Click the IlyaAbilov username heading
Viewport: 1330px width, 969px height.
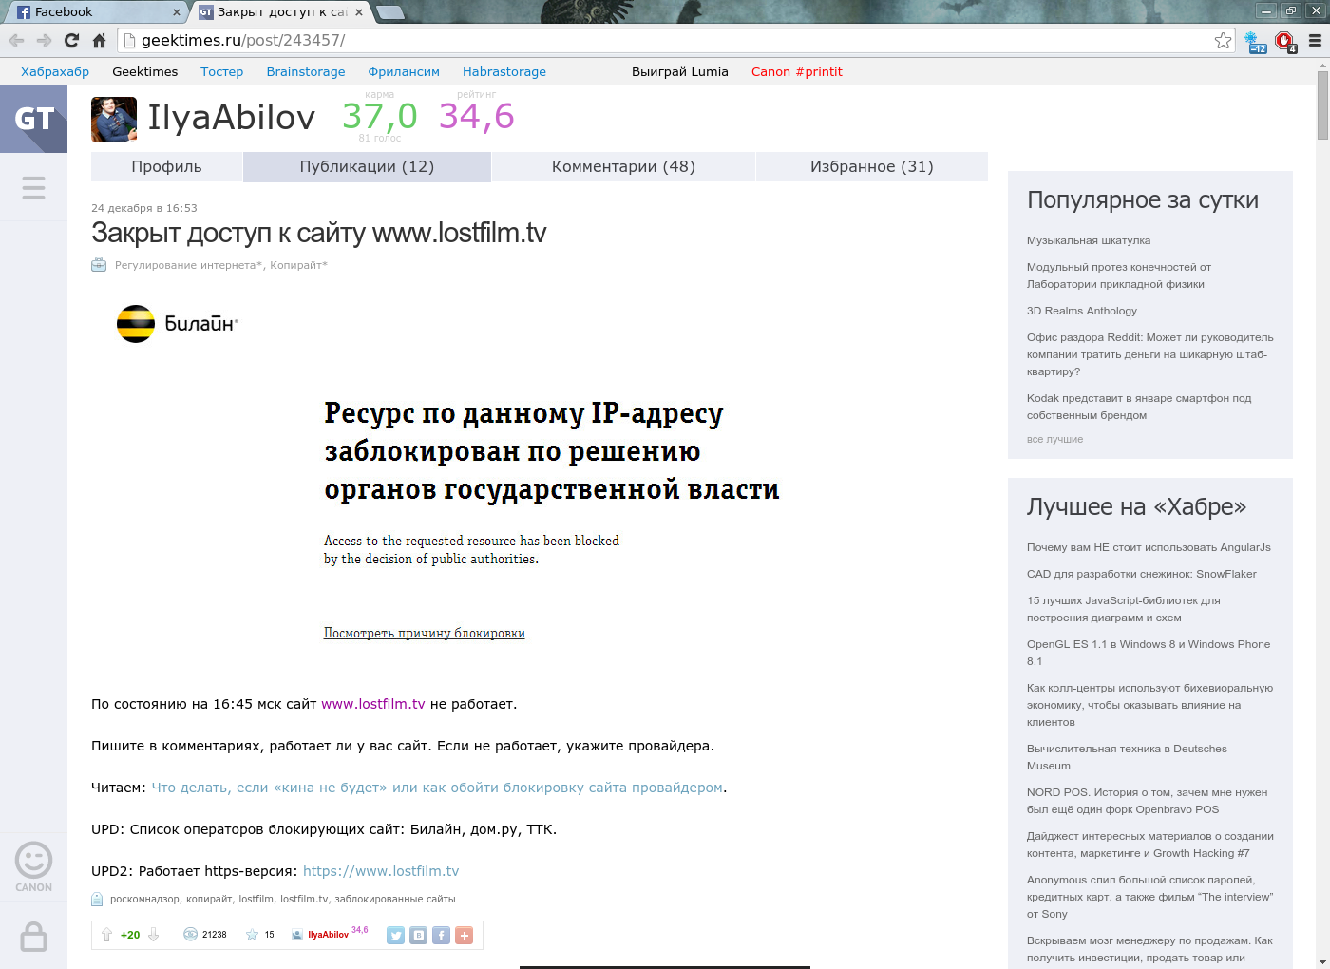tap(232, 118)
